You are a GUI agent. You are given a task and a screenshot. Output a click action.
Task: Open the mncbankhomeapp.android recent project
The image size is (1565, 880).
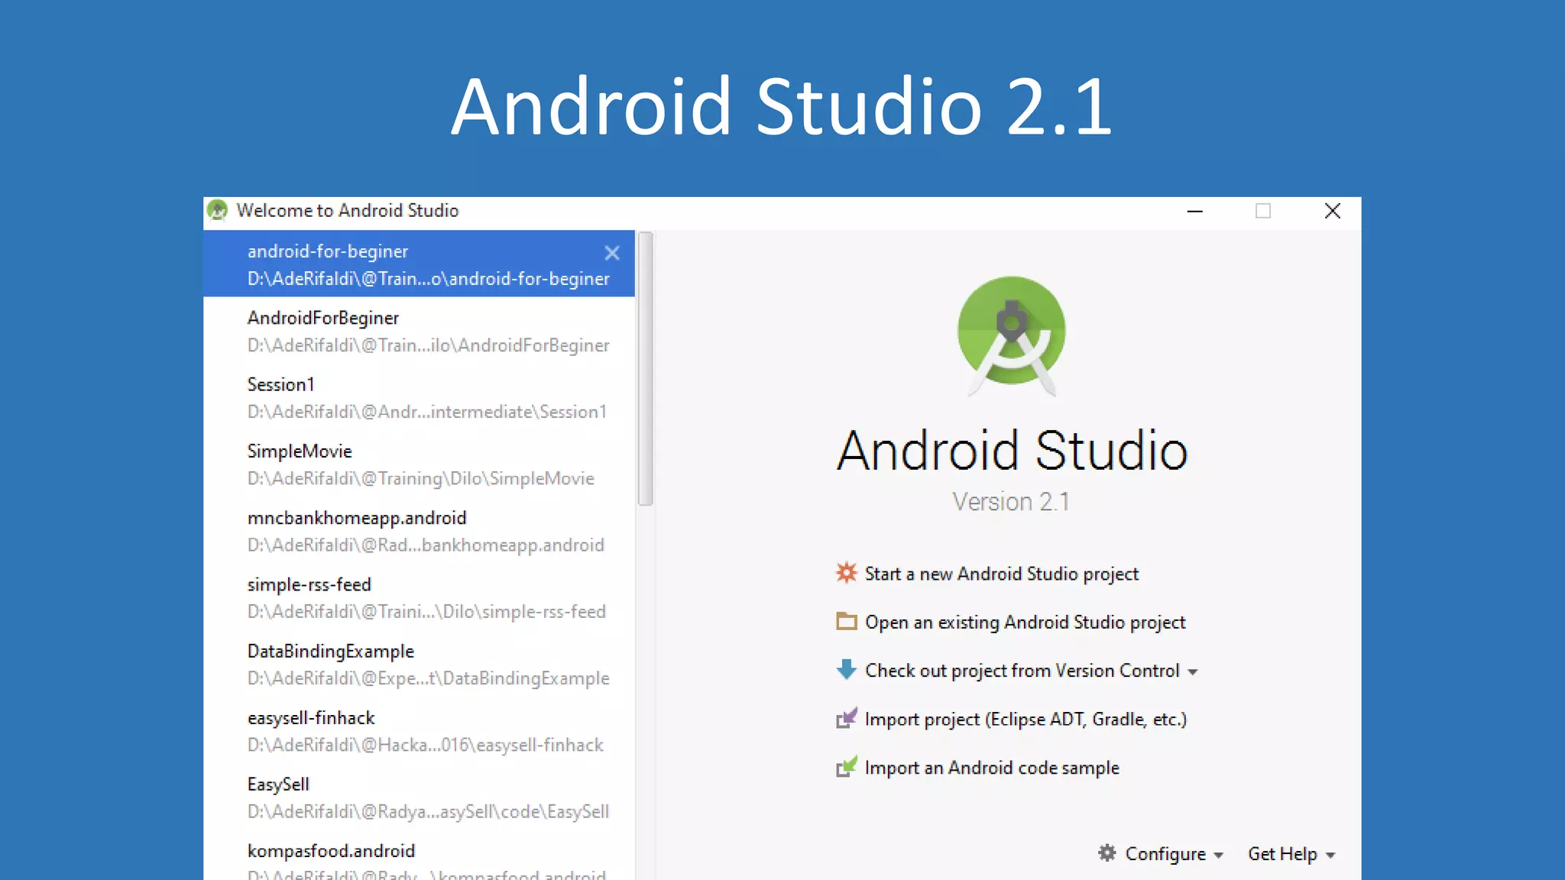[419, 530]
